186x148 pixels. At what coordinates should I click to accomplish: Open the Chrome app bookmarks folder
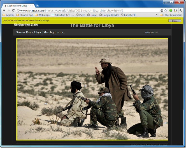point(25,15)
